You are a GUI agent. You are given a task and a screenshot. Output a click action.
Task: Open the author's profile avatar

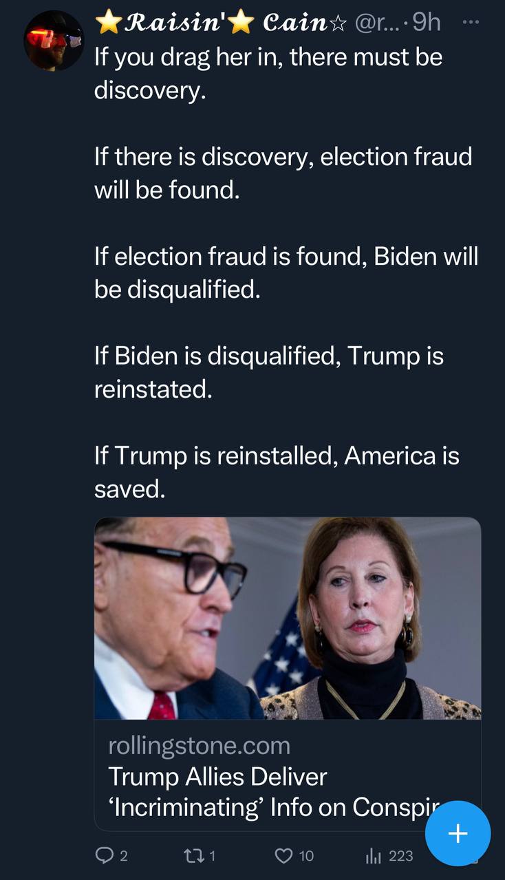[54, 41]
